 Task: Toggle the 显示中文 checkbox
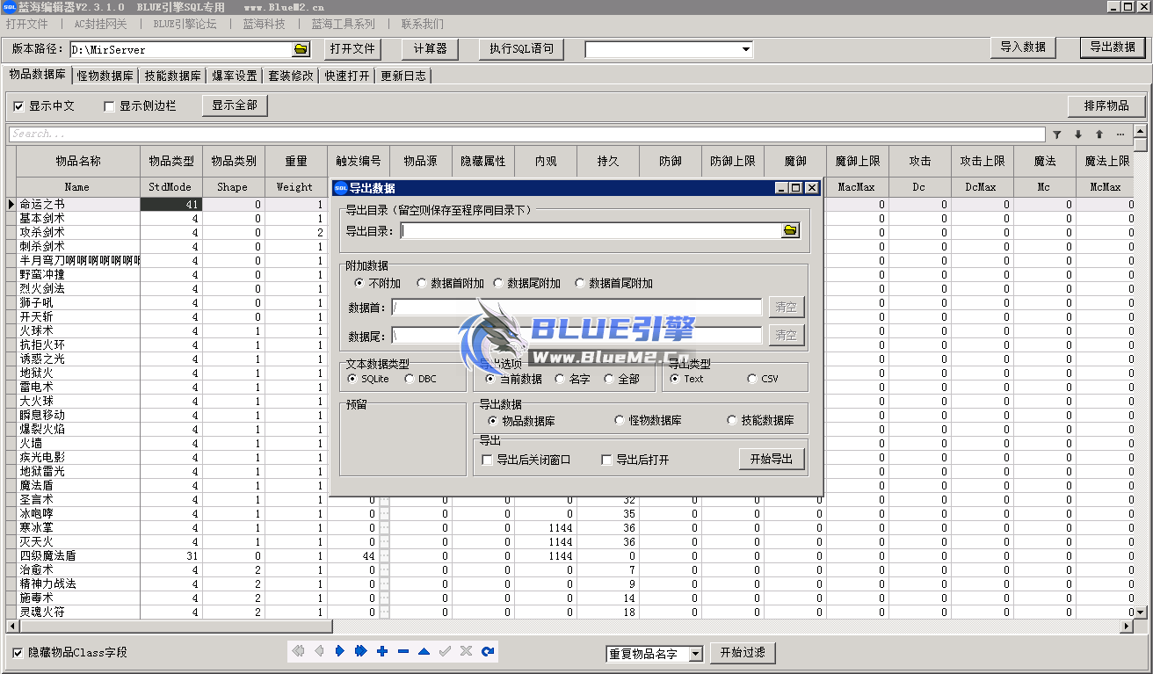[x=18, y=106]
